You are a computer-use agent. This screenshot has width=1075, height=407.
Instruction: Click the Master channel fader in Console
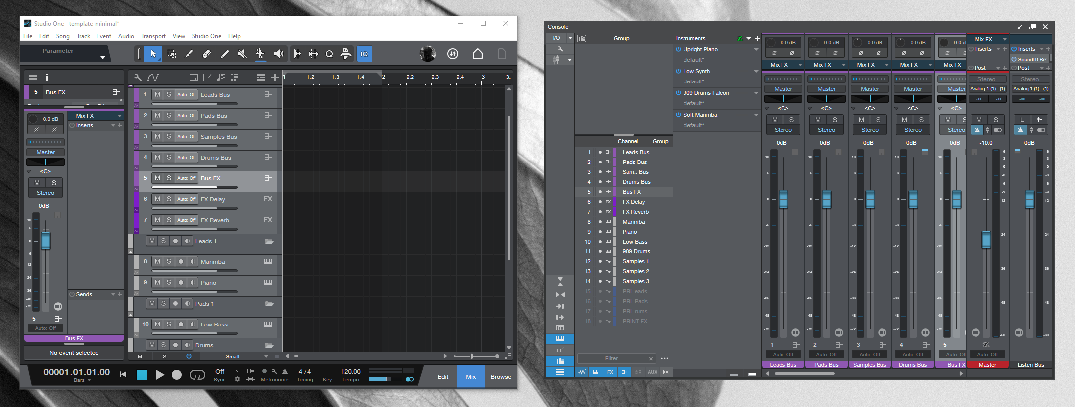986,240
